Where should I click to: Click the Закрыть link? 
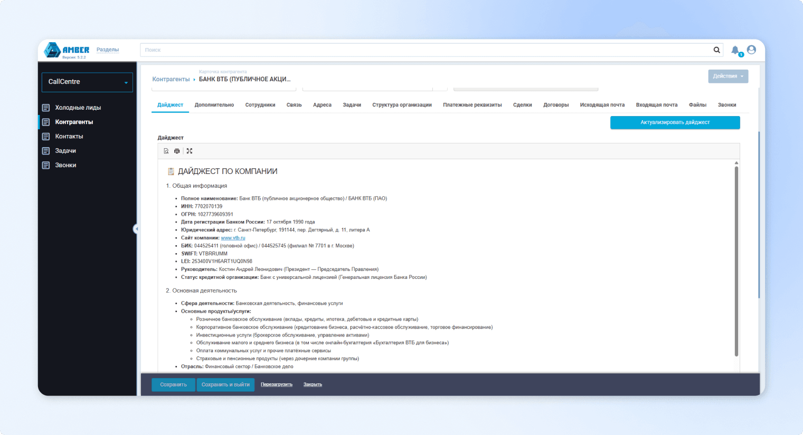tap(313, 384)
